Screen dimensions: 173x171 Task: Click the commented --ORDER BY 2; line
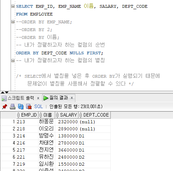[34, 30]
